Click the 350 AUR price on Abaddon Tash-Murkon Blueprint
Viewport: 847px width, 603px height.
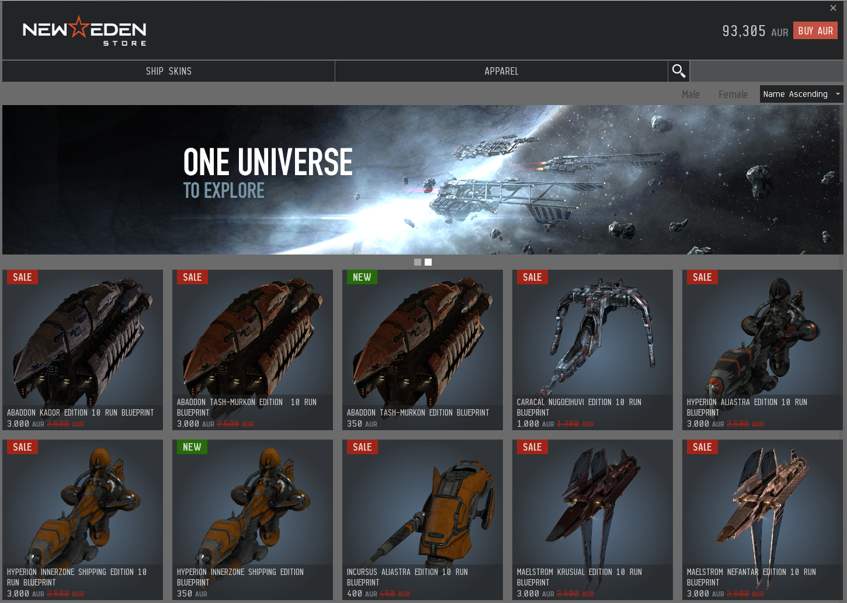click(x=362, y=424)
